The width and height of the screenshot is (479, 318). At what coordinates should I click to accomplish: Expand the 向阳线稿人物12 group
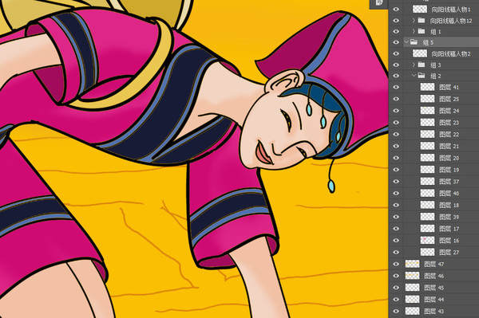click(414, 20)
